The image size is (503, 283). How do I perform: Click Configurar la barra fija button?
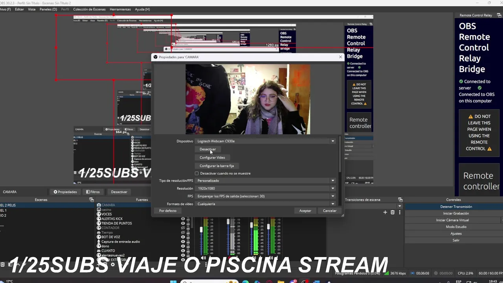click(x=217, y=166)
